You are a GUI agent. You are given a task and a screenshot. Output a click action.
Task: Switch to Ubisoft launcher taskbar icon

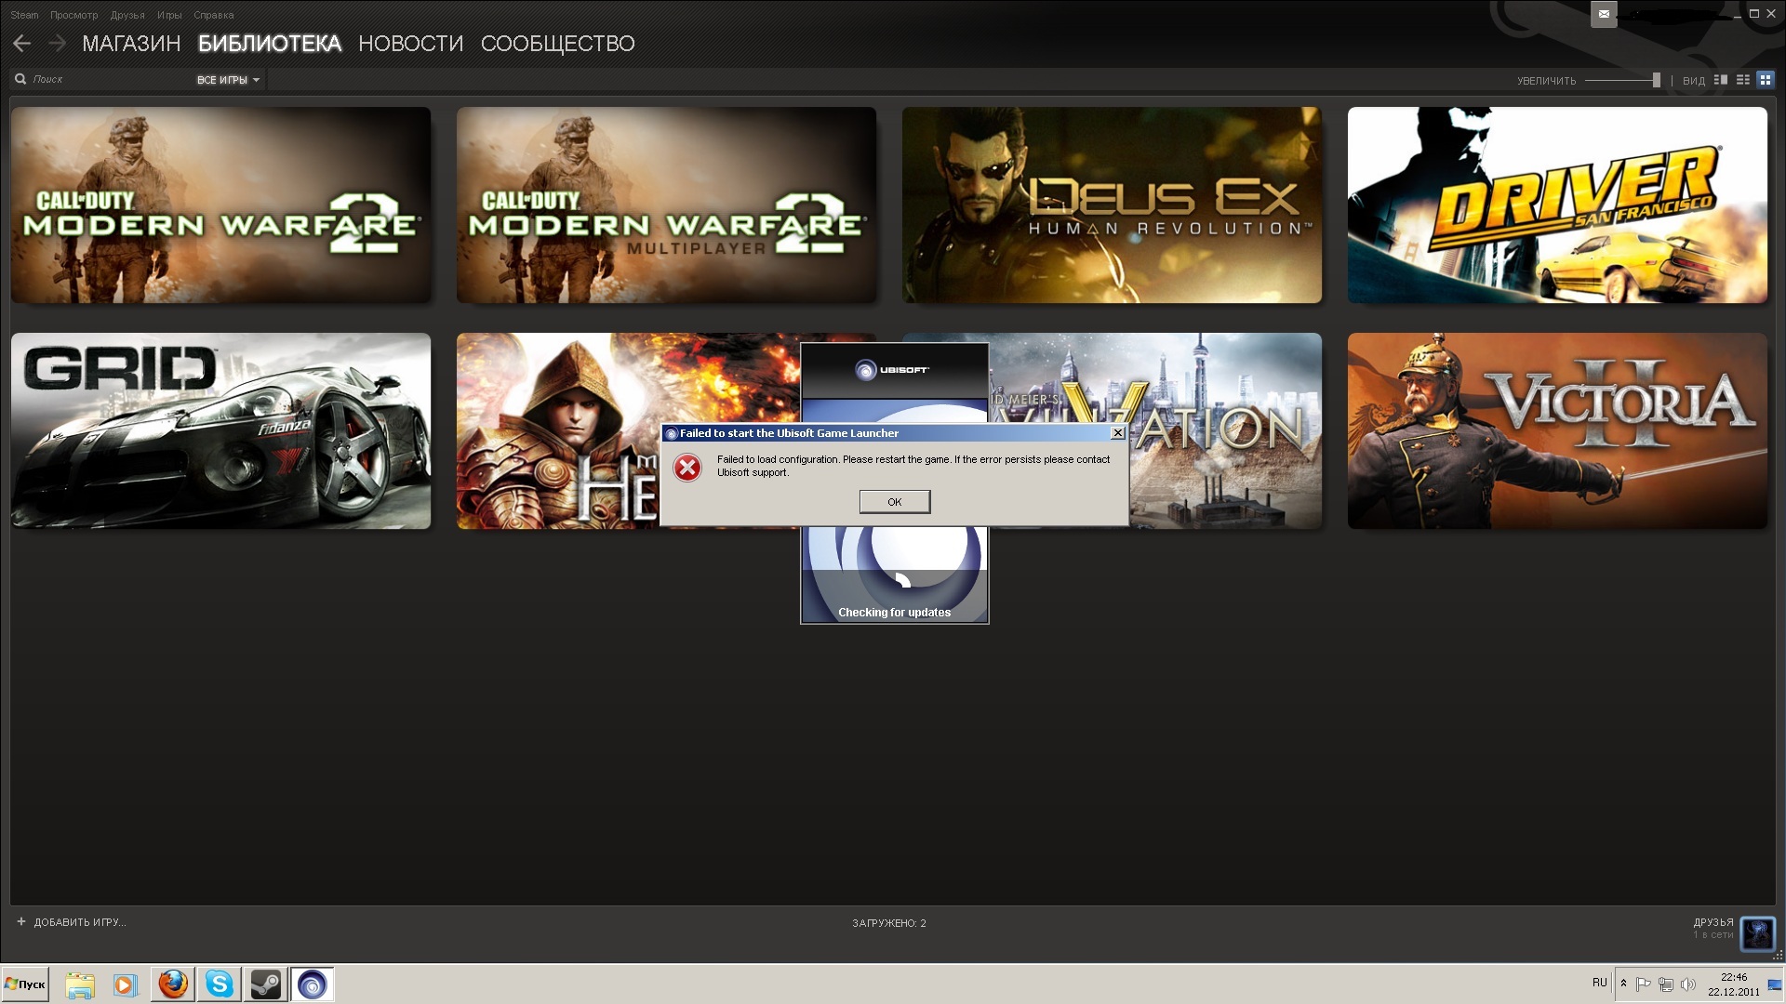313,984
